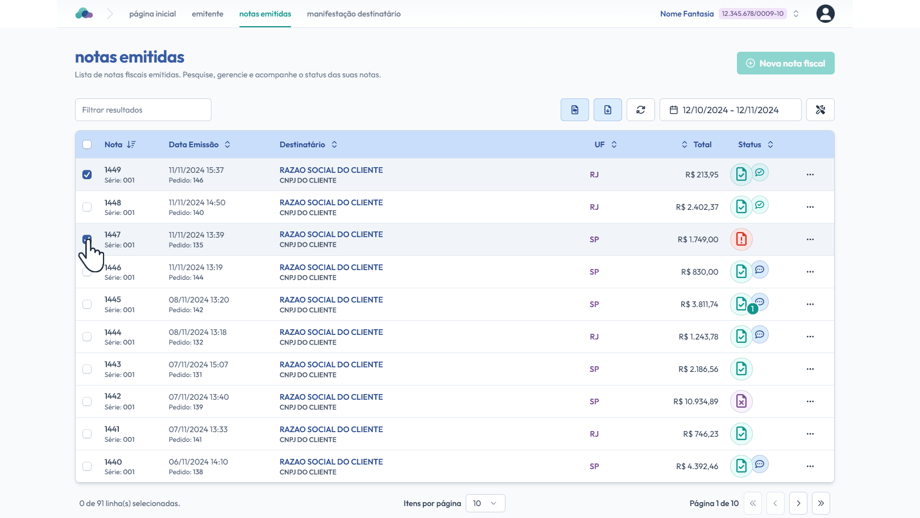Image resolution: width=920 pixels, height=518 pixels.
Task: Click the Filtrar resultados search field
Action: (x=143, y=110)
